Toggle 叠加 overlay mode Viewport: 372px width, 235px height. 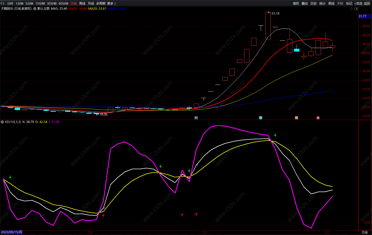(305, 3)
